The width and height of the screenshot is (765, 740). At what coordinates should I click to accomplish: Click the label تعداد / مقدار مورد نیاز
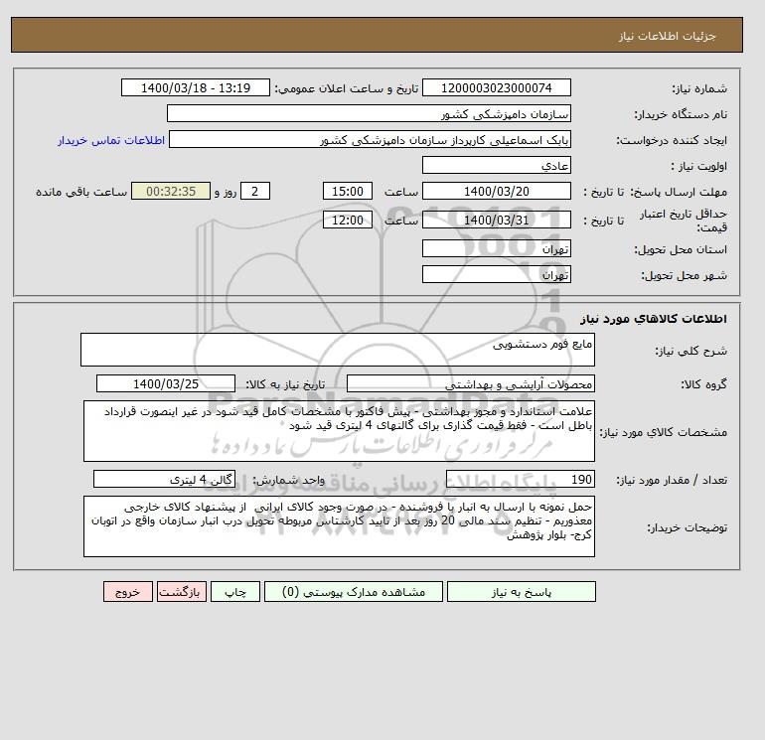pos(672,480)
